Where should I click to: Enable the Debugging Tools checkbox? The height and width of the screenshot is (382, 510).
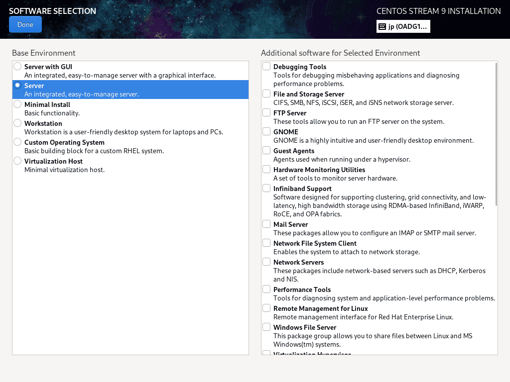(x=266, y=66)
